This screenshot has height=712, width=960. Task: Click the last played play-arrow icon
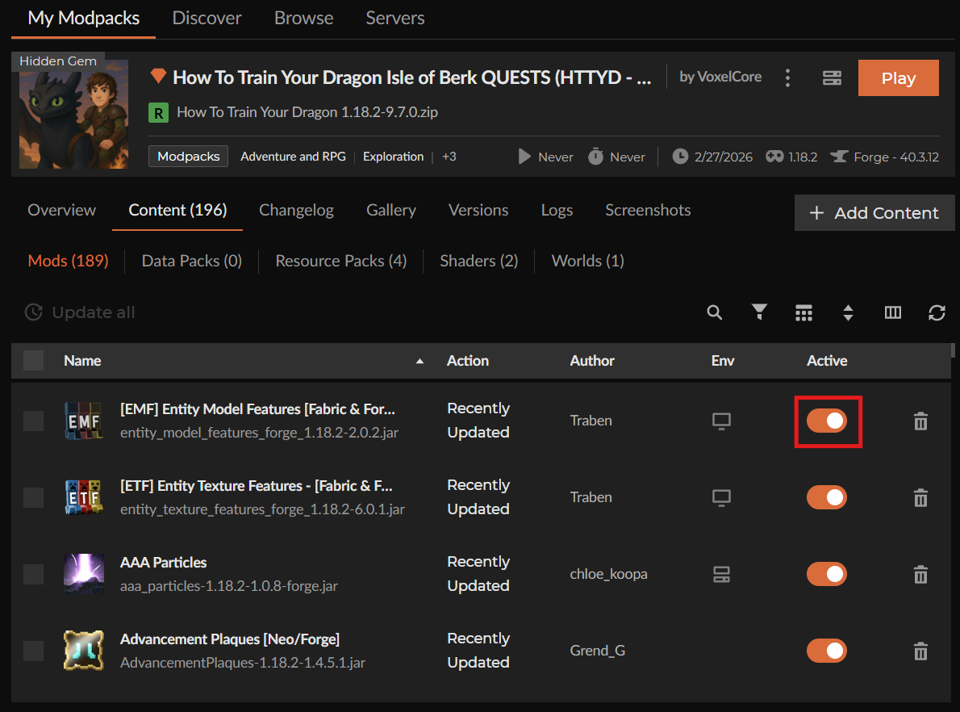coord(524,157)
